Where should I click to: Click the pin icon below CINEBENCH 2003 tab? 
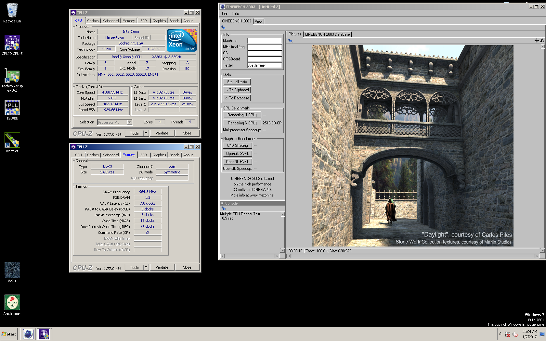point(223,28)
